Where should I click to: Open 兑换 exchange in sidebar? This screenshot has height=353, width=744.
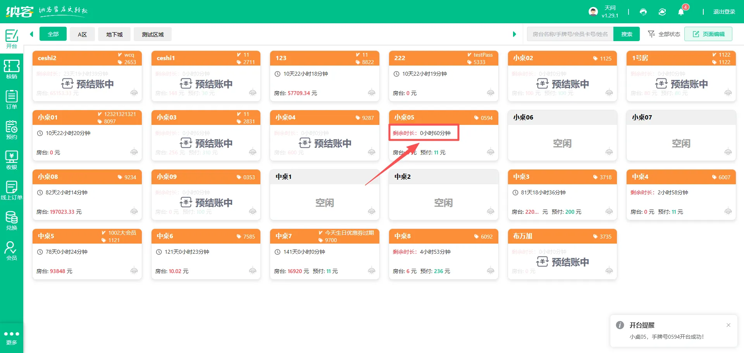[12, 220]
